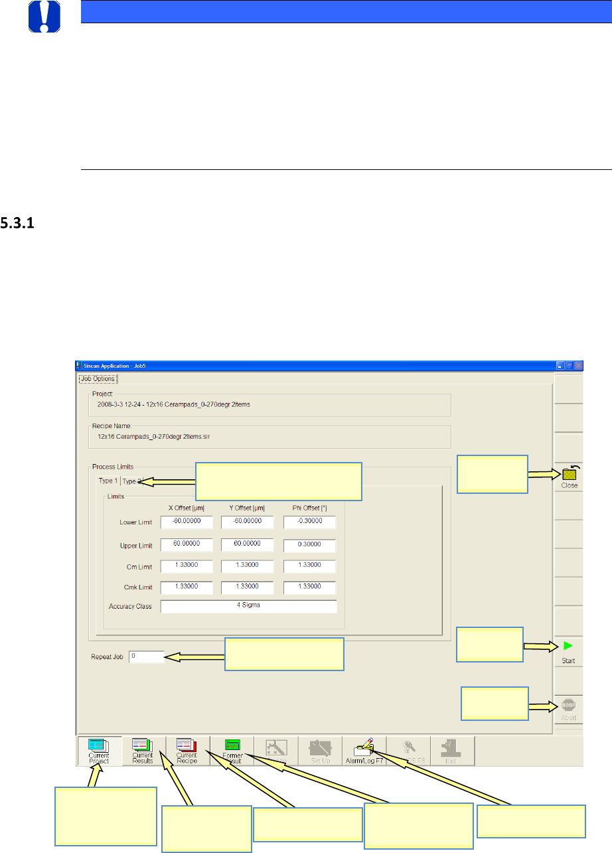Click the 'Process Limits' group label
612x853 pixels.
(x=113, y=467)
